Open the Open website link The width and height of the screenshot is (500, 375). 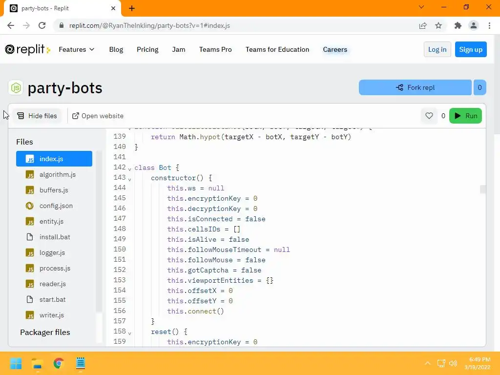98,116
